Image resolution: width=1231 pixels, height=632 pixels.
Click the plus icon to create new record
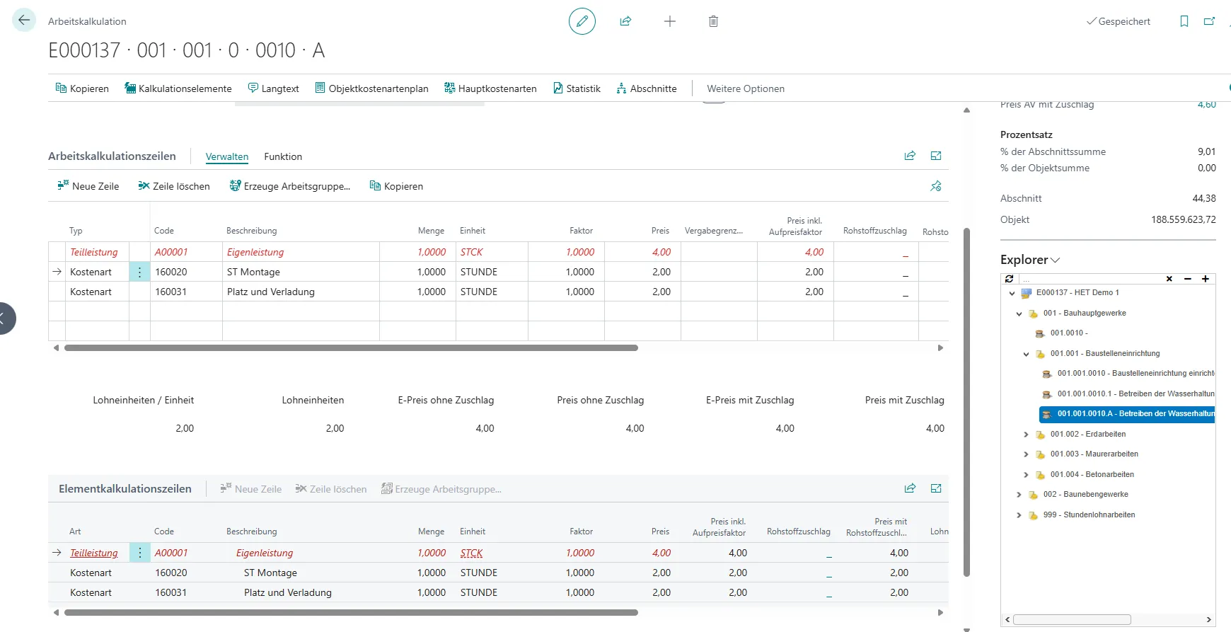click(669, 21)
